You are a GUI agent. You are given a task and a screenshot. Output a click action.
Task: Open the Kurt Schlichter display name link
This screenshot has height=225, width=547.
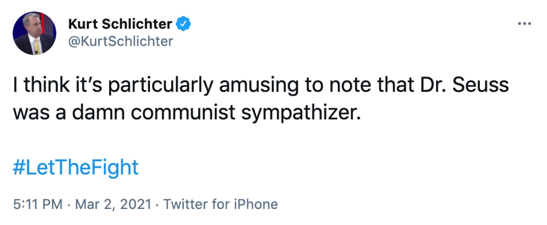(x=120, y=24)
